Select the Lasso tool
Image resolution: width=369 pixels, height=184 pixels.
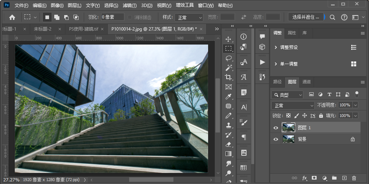click(x=228, y=58)
